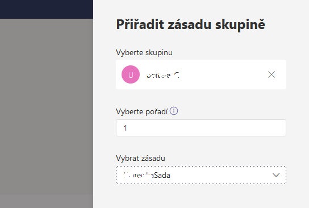
Task: Click the info icon beside Vyberte pořadí
Action: [x=174, y=111]
